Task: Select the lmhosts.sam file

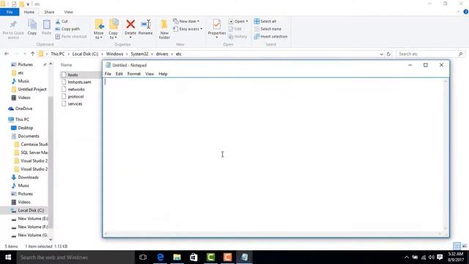Action: pyautogui.click(x=79, y=82)
